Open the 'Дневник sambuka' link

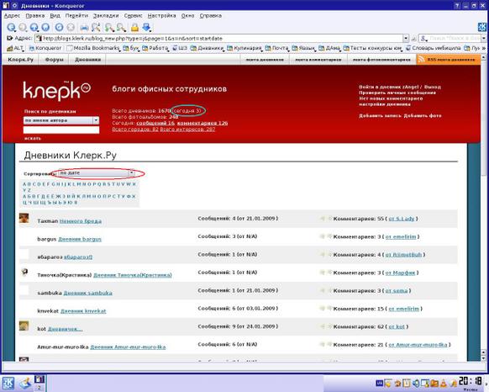coord(88,293)
